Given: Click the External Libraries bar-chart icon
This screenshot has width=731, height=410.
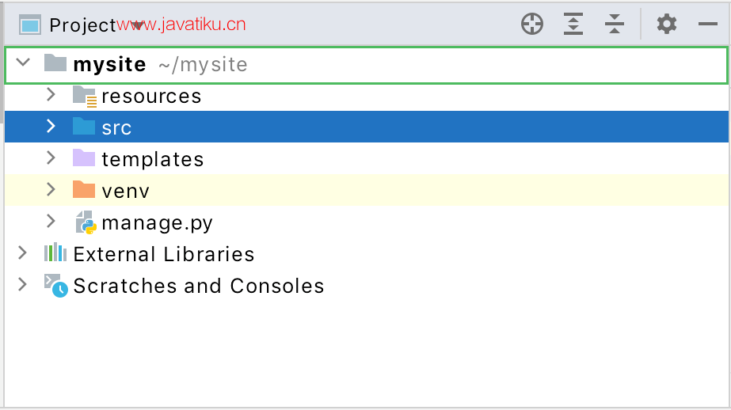Looking at the screenshot, I should (55, 253).
